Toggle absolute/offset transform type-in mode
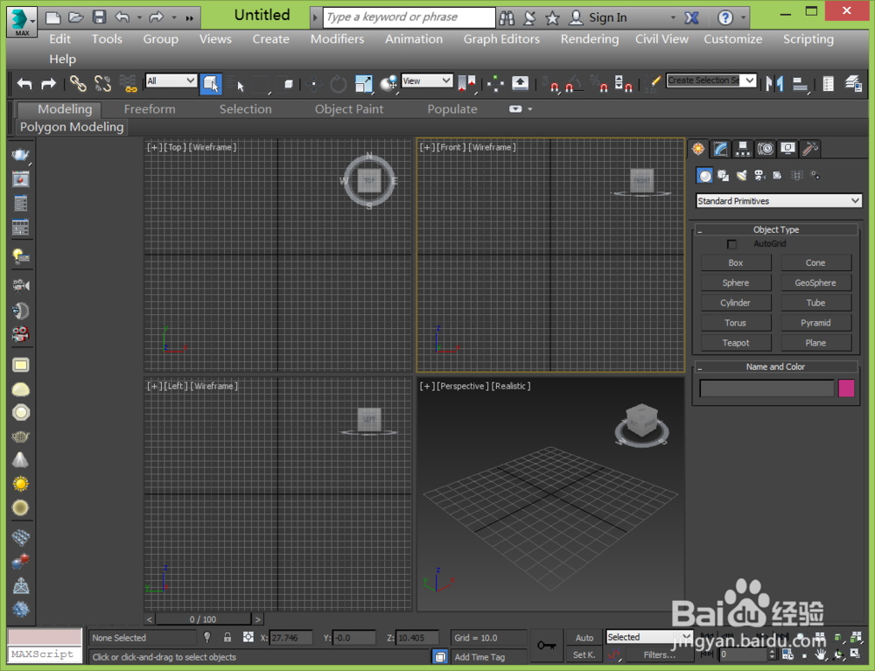This screenshot has width=875, height=671. pos(248,637)
